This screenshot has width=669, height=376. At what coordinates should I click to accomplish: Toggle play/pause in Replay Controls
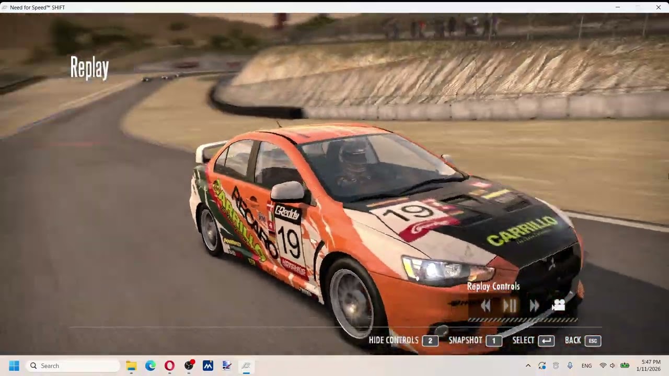(510, 305)
